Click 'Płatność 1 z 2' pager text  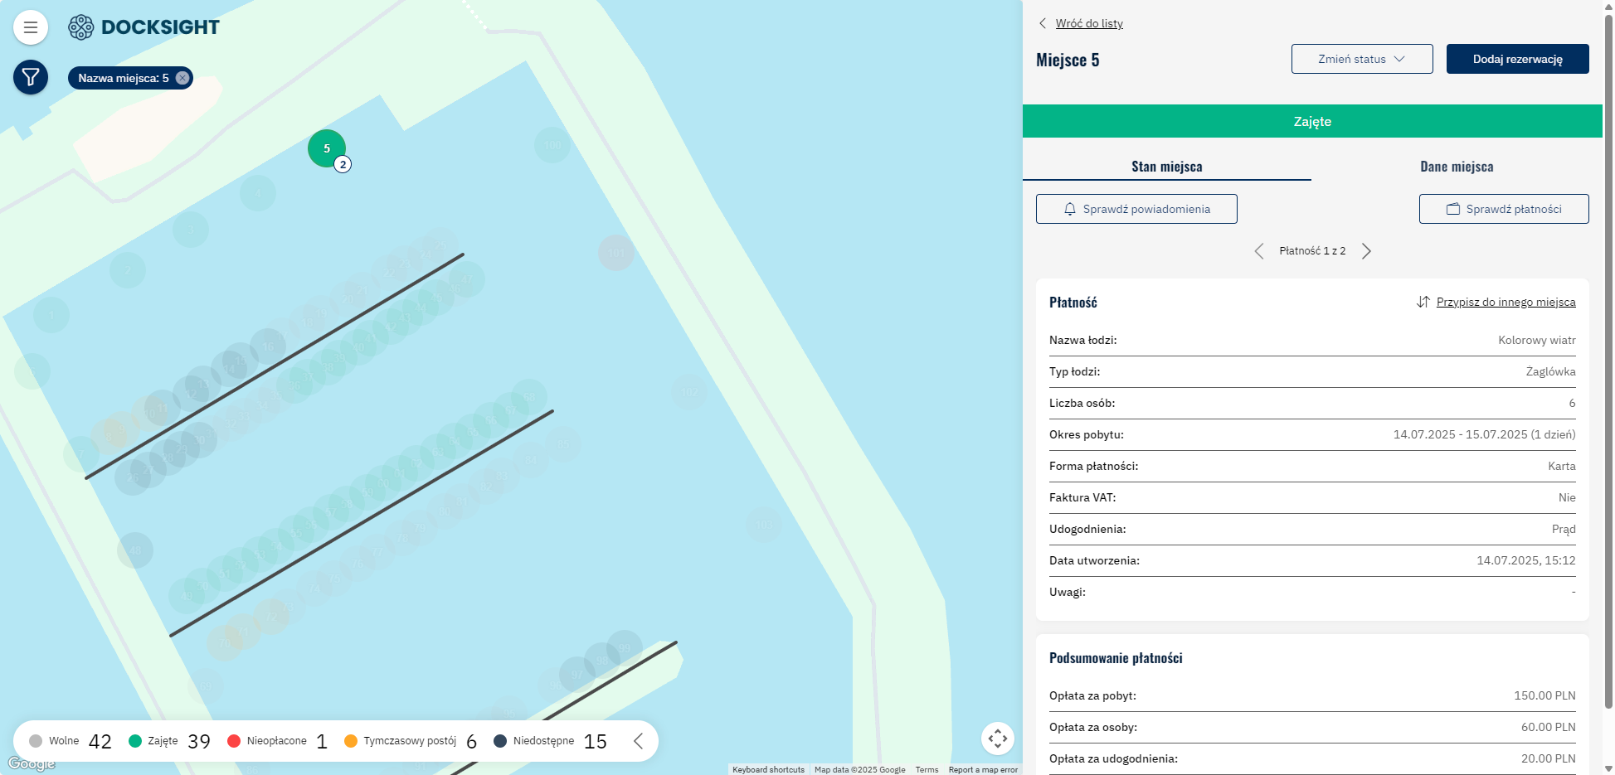(1312, 251)
